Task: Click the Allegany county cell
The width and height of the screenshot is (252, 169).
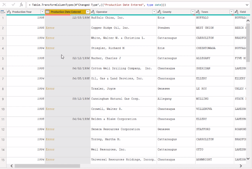Action: pos(176,101)
